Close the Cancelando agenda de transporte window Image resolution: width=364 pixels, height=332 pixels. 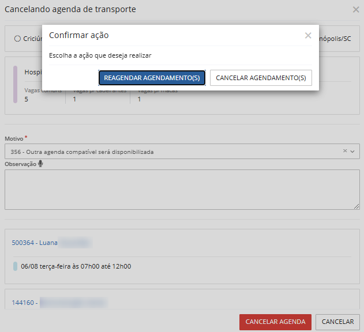[356, 10]
